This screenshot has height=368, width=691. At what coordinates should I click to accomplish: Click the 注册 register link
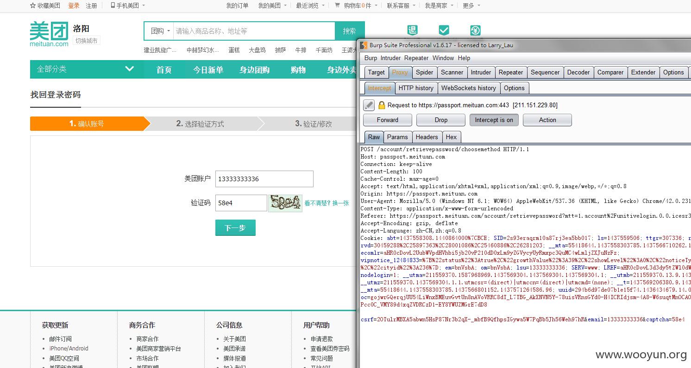tap(91, 6)
